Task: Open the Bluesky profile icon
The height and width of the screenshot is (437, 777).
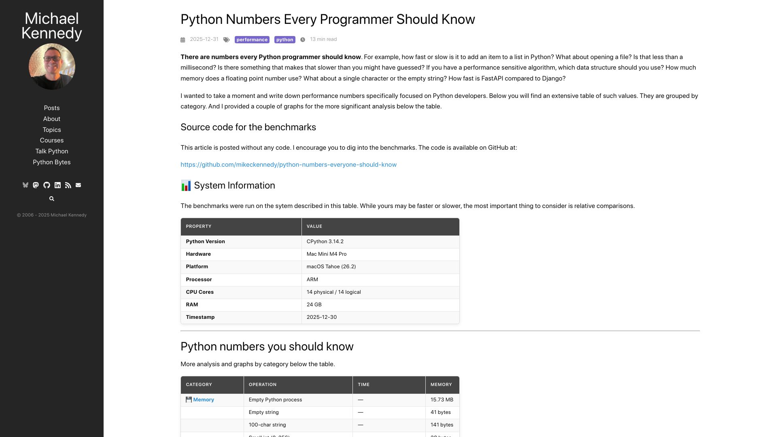Action: tap(25, 185)
